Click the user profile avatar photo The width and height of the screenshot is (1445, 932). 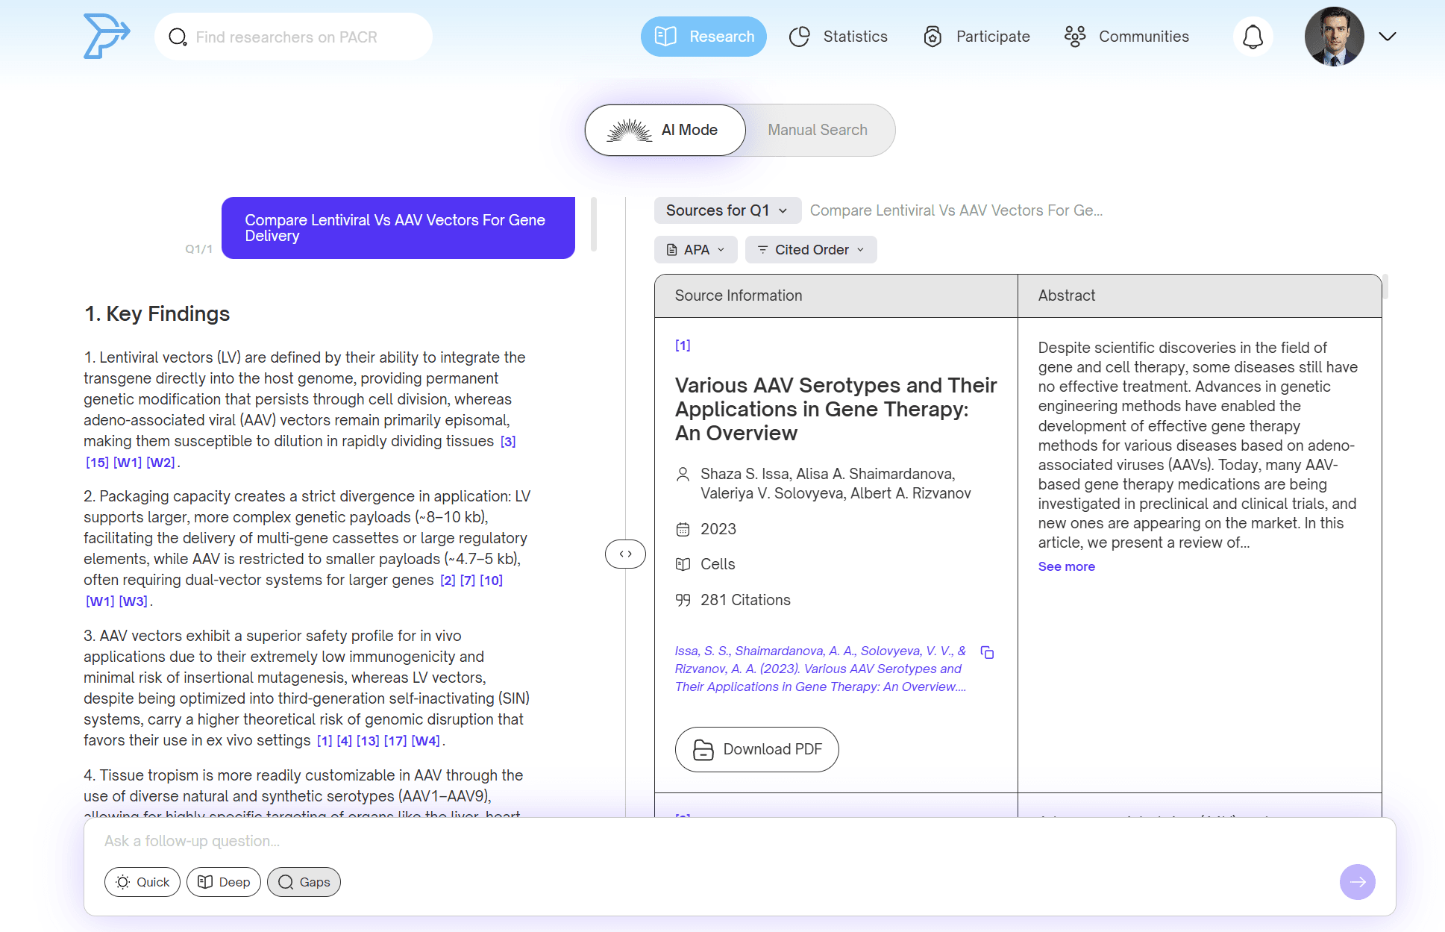point(1334,37)
